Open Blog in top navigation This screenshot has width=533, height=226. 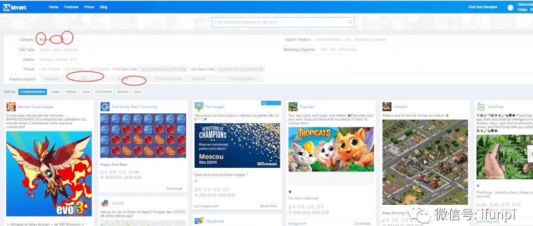[104, 7]
